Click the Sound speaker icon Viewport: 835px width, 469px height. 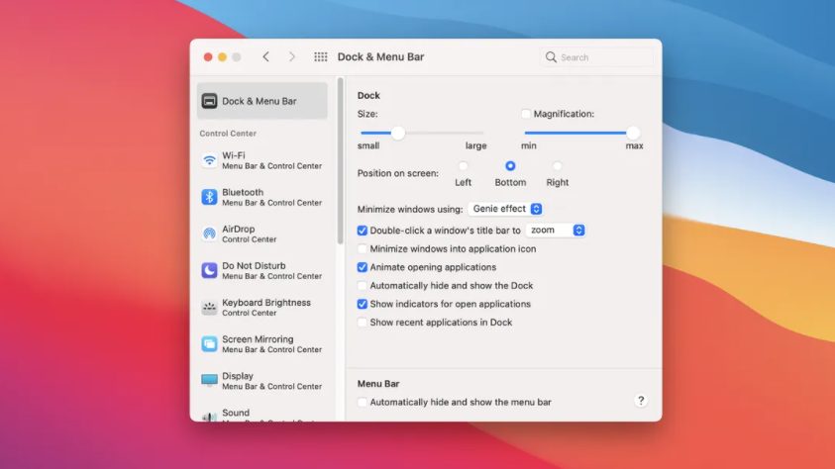(x=209, y=417)
